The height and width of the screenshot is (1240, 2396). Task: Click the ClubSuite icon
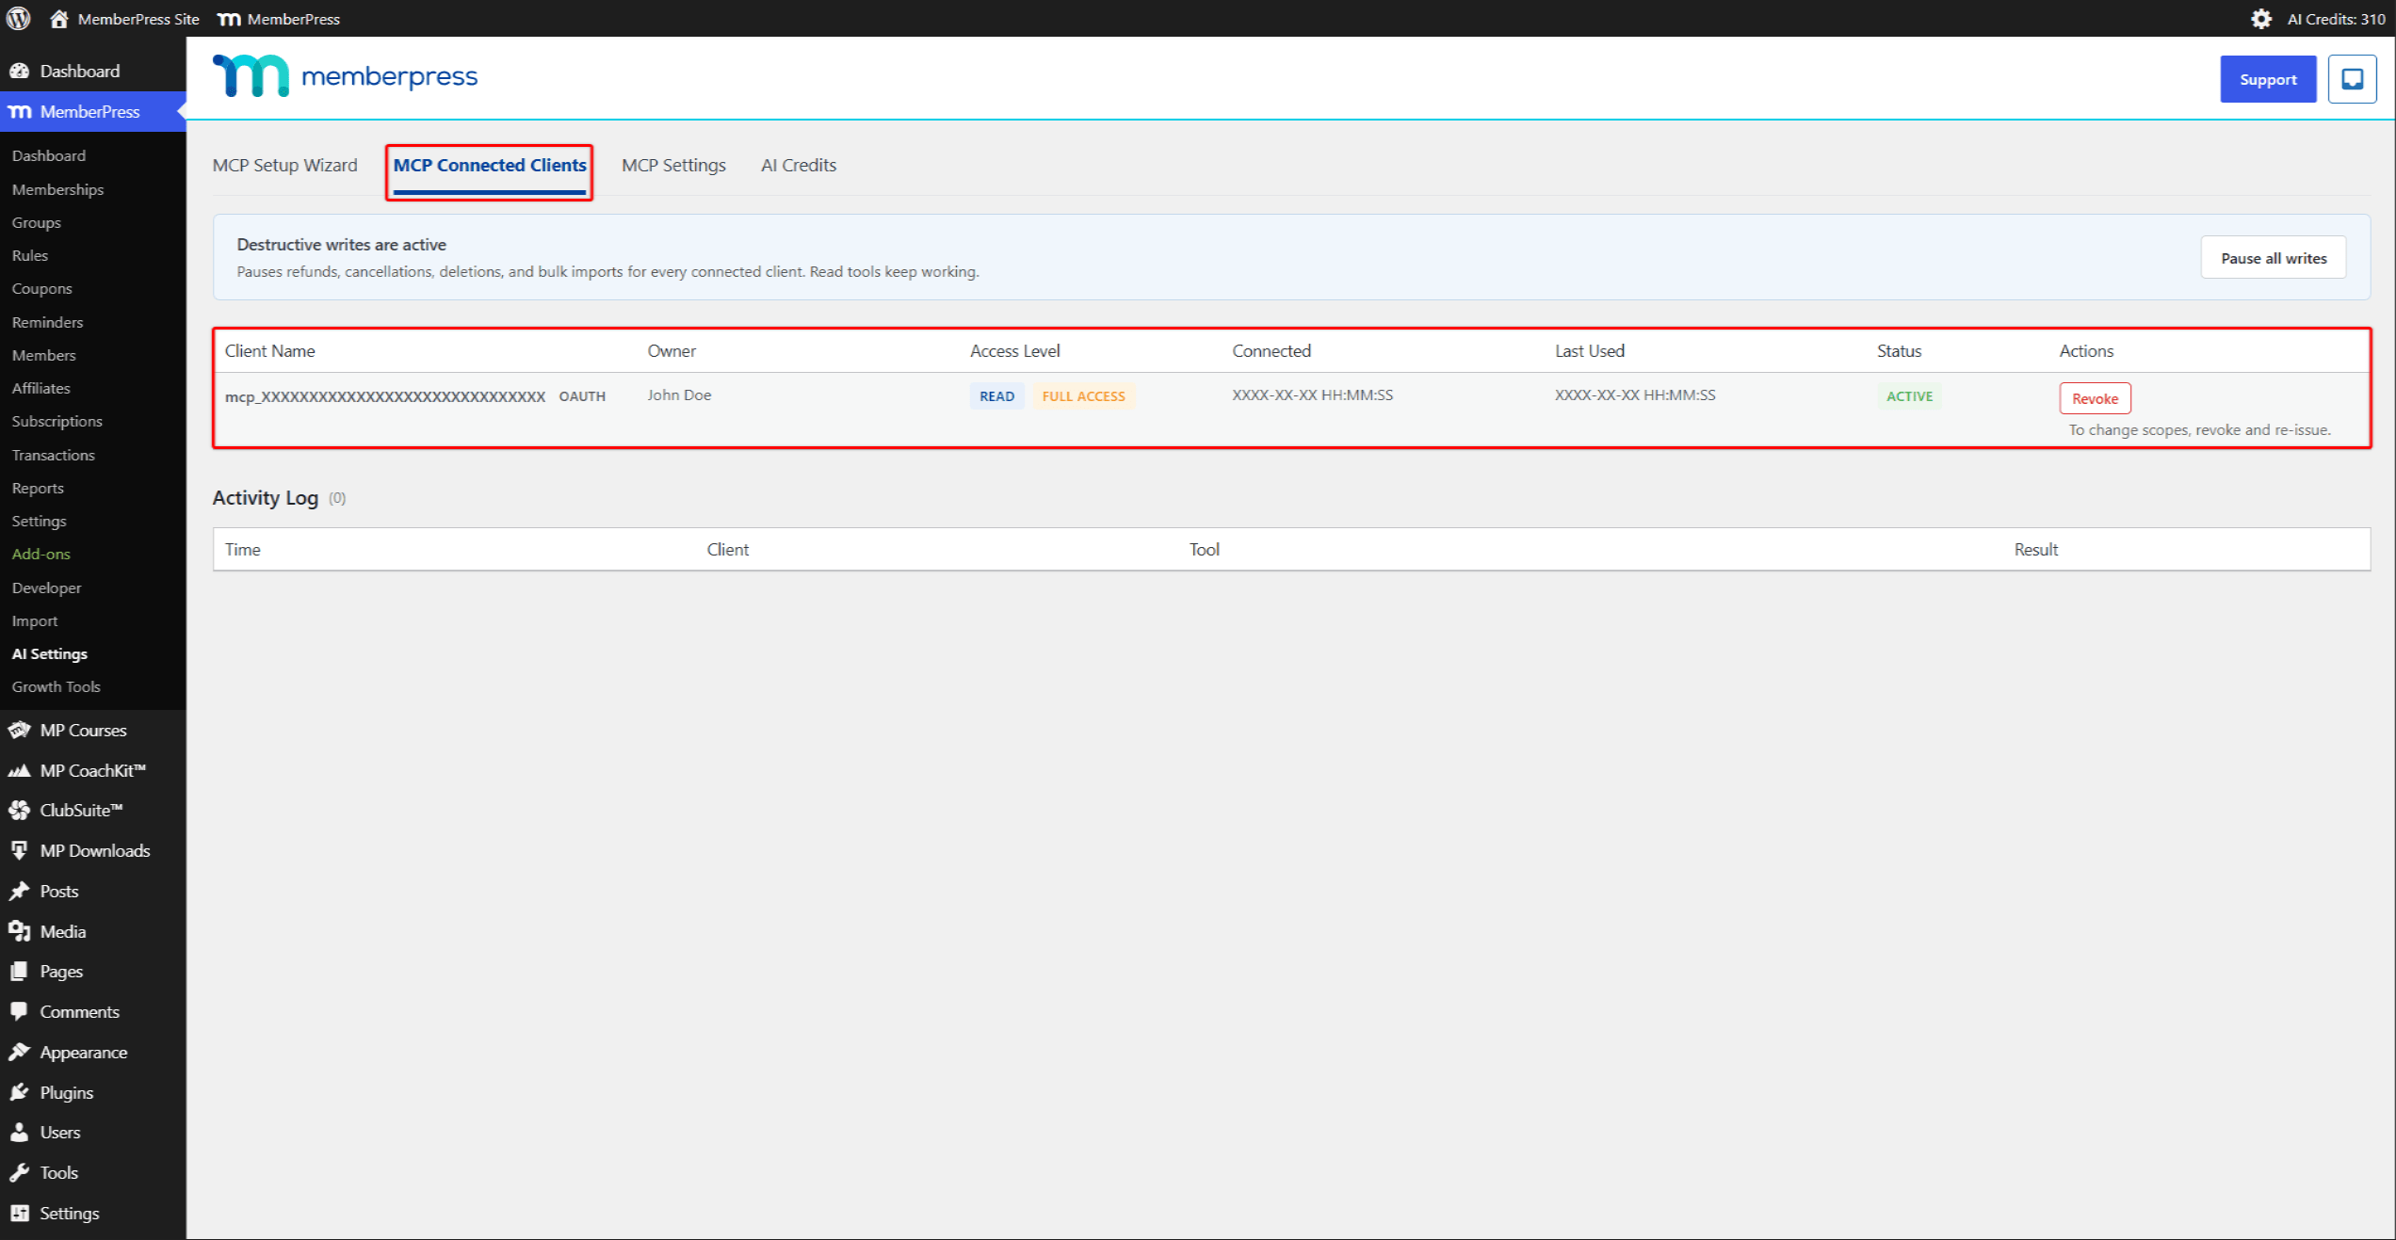(20, 810)
